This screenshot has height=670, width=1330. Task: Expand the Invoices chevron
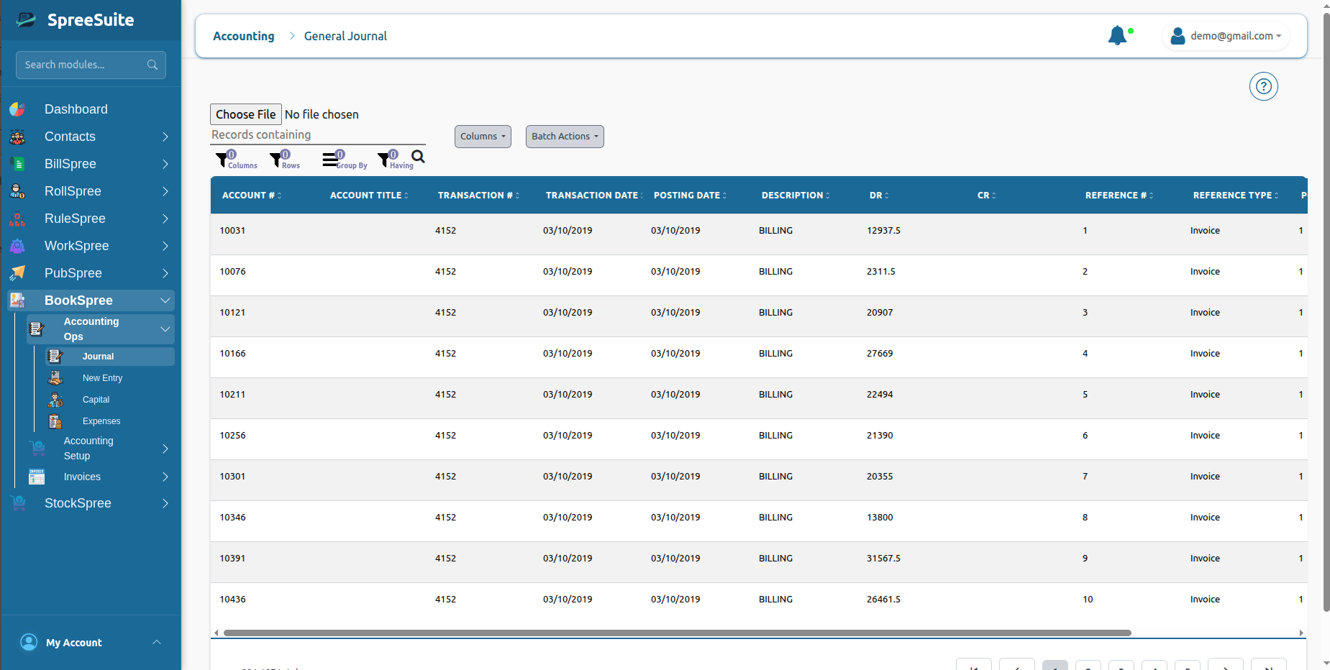pos(165,477)
